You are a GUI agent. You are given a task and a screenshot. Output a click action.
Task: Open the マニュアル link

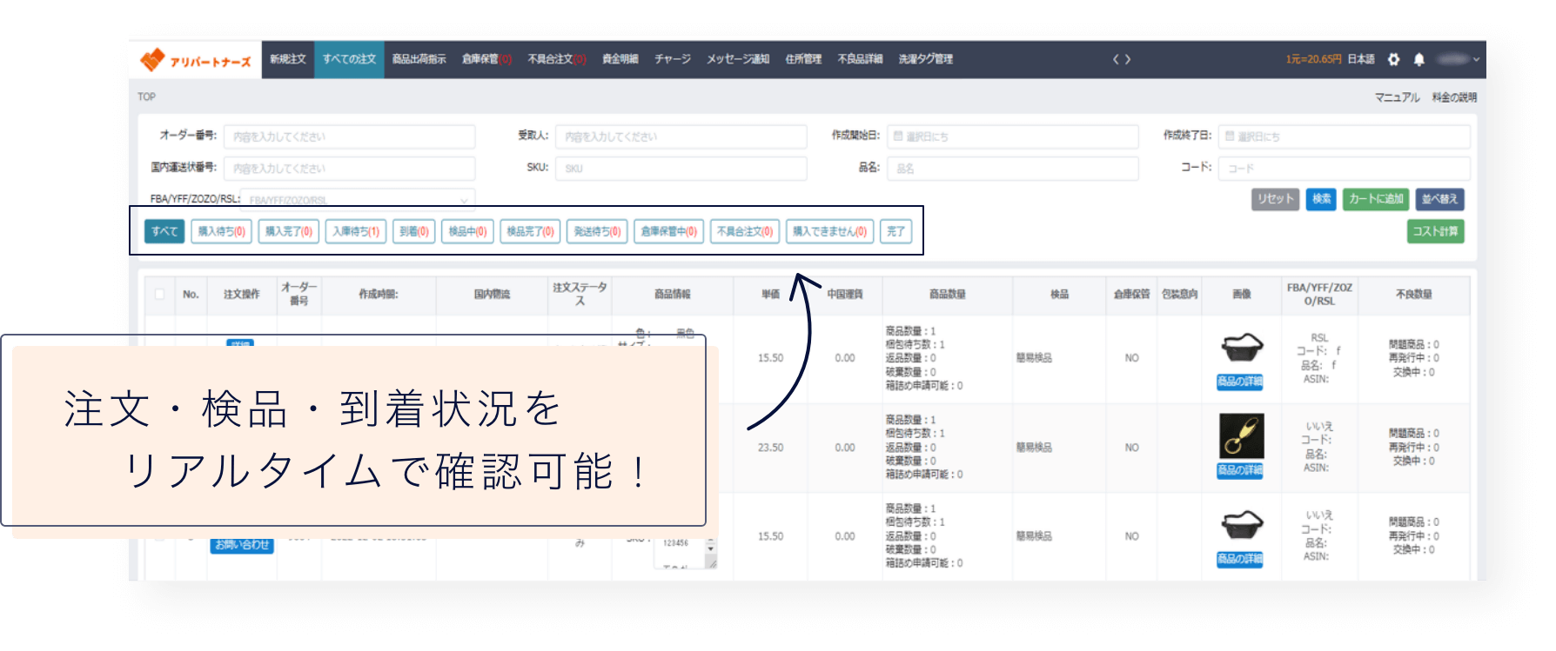click(x=1397, y=97)
